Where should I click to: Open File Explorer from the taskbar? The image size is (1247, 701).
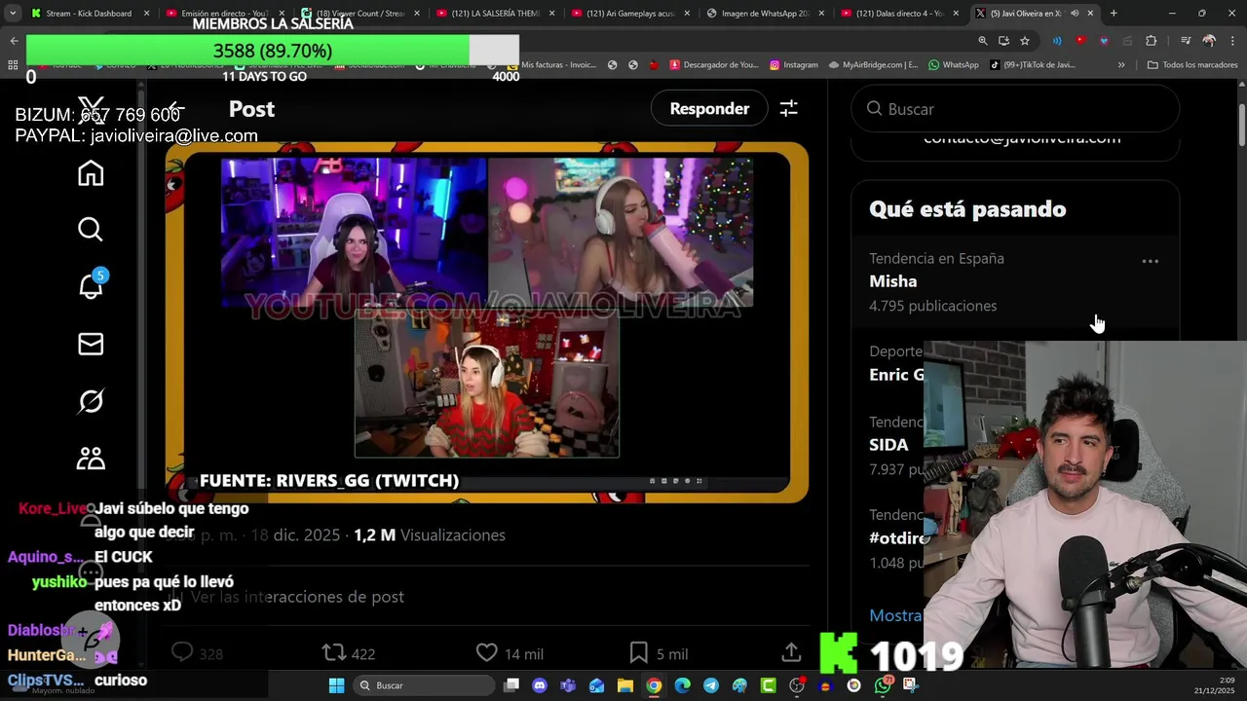click(625, 685)
